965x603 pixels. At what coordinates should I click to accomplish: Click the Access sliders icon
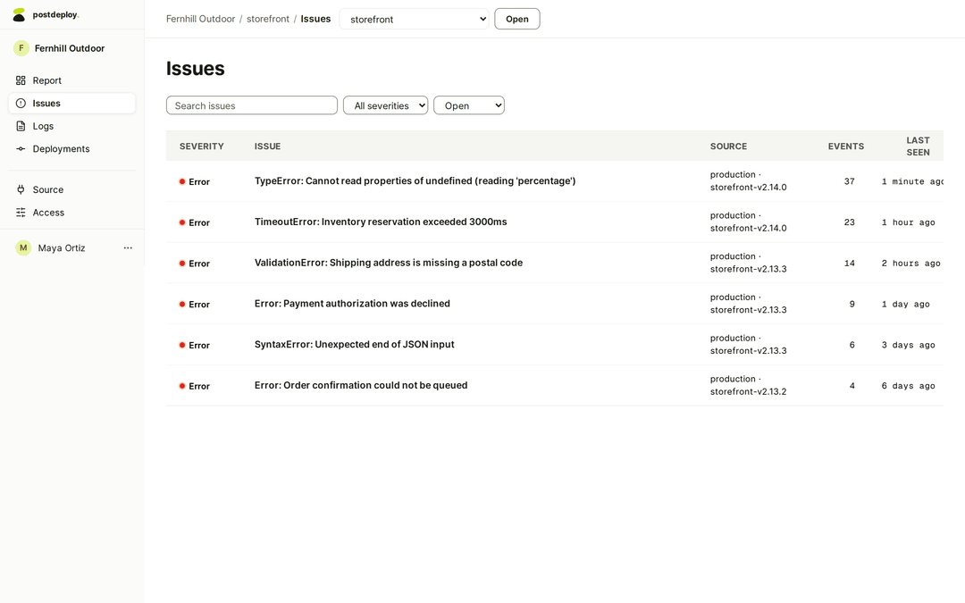21,213
